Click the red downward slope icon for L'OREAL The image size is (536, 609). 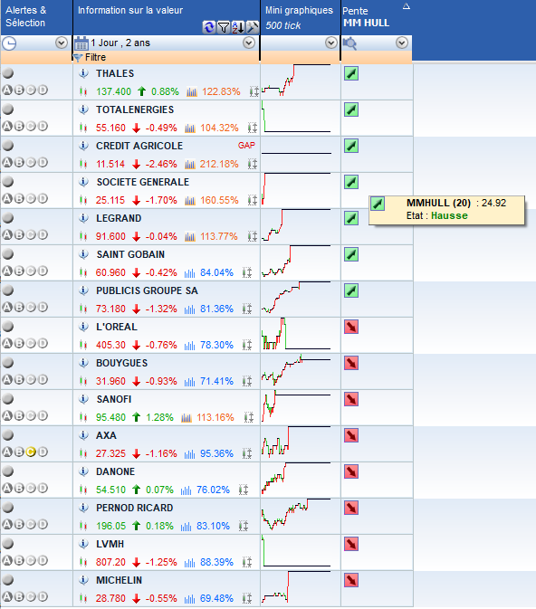pos(351,327)
